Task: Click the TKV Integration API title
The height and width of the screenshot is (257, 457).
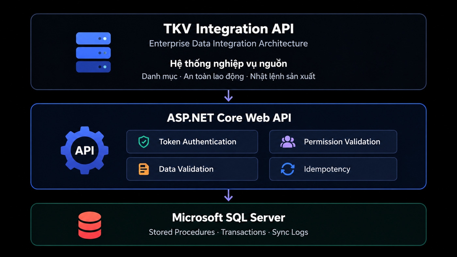Action: (228, 29)
